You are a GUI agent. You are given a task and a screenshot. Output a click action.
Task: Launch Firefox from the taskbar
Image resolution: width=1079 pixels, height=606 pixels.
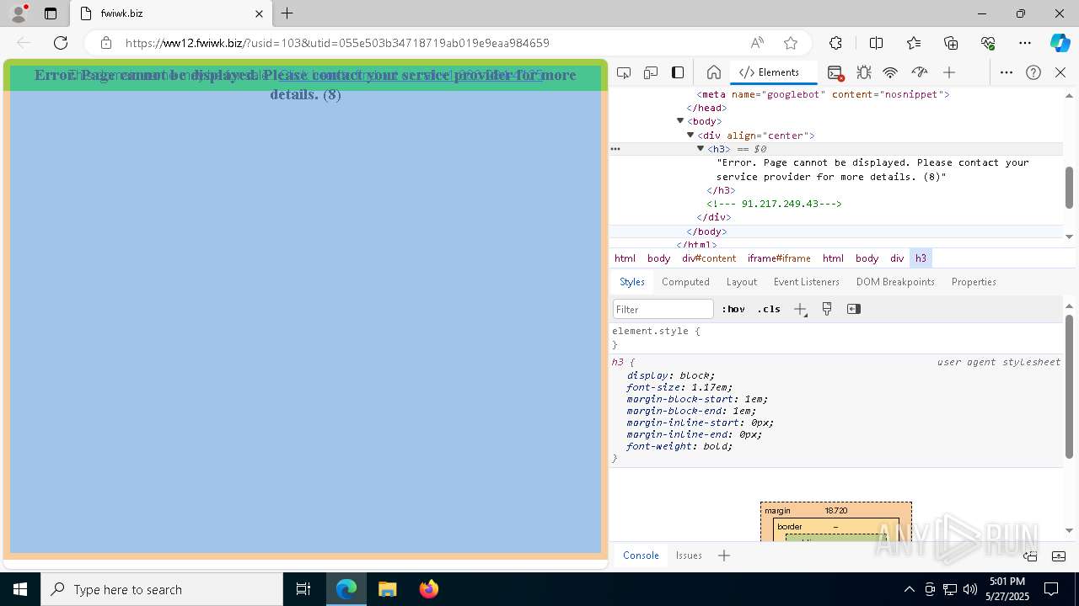[x=429, y=589]
